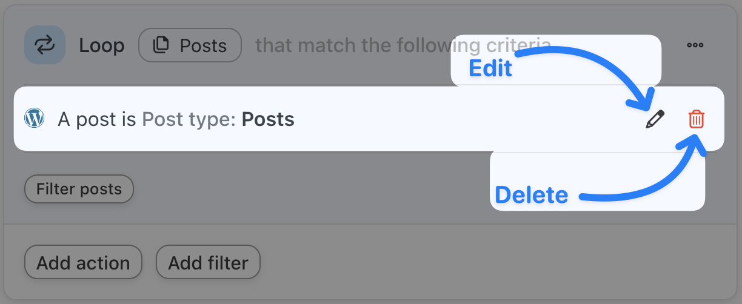The image size is (742, 304).
Task: Delete the criteria using the red trash icon
Action: point(697,119)
